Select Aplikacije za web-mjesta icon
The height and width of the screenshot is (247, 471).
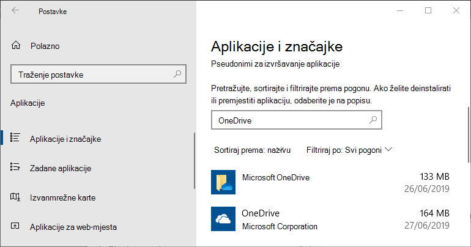[x=15, y=226]
